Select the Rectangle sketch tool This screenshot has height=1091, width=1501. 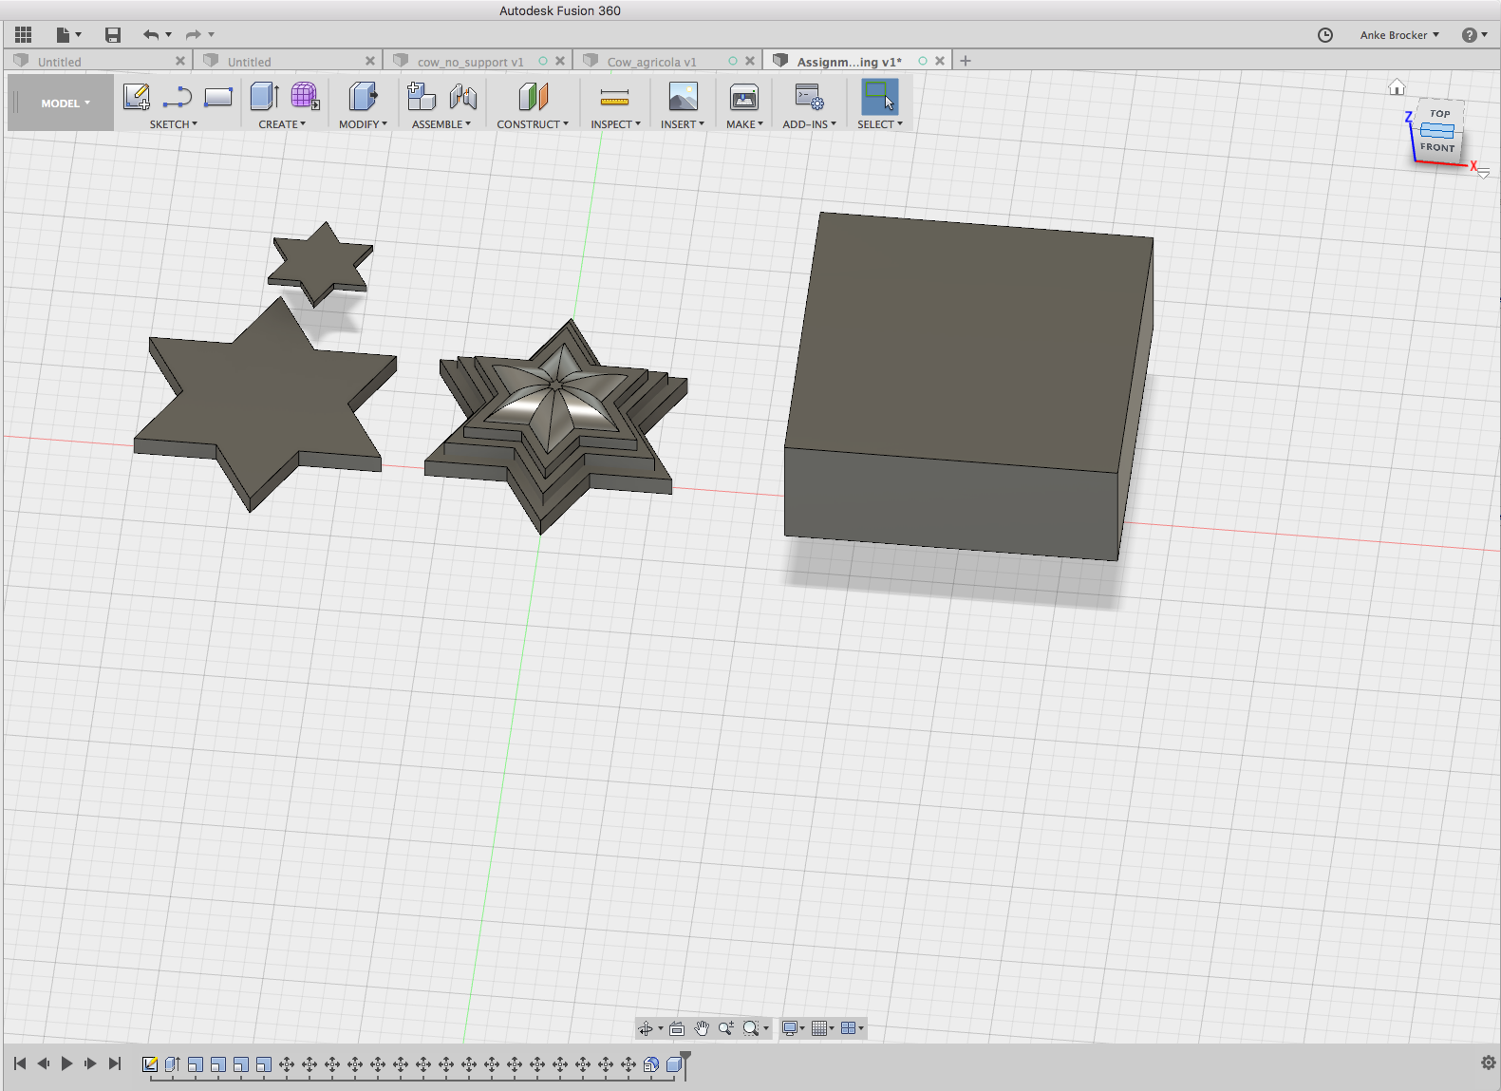[x=218, y=97]
